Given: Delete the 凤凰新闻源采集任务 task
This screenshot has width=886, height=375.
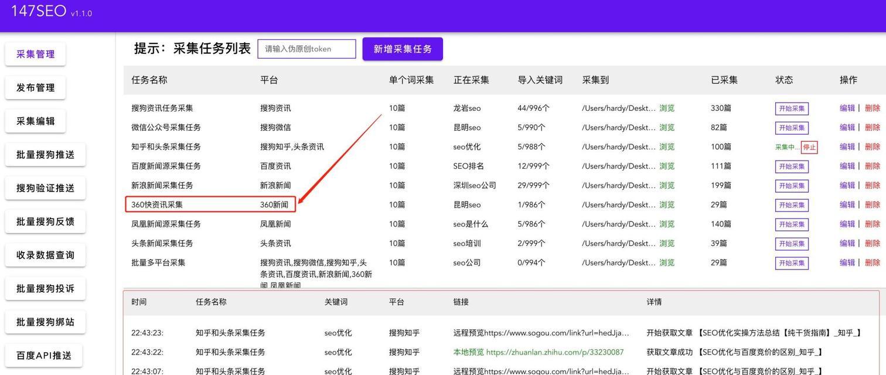Looking at the screenshot, I should point(873,224).
